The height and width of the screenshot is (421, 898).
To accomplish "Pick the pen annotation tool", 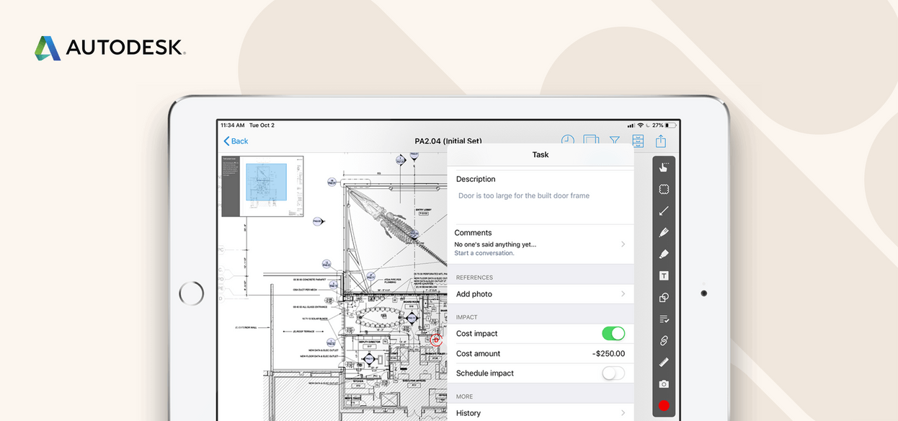I will pos(663,232).
